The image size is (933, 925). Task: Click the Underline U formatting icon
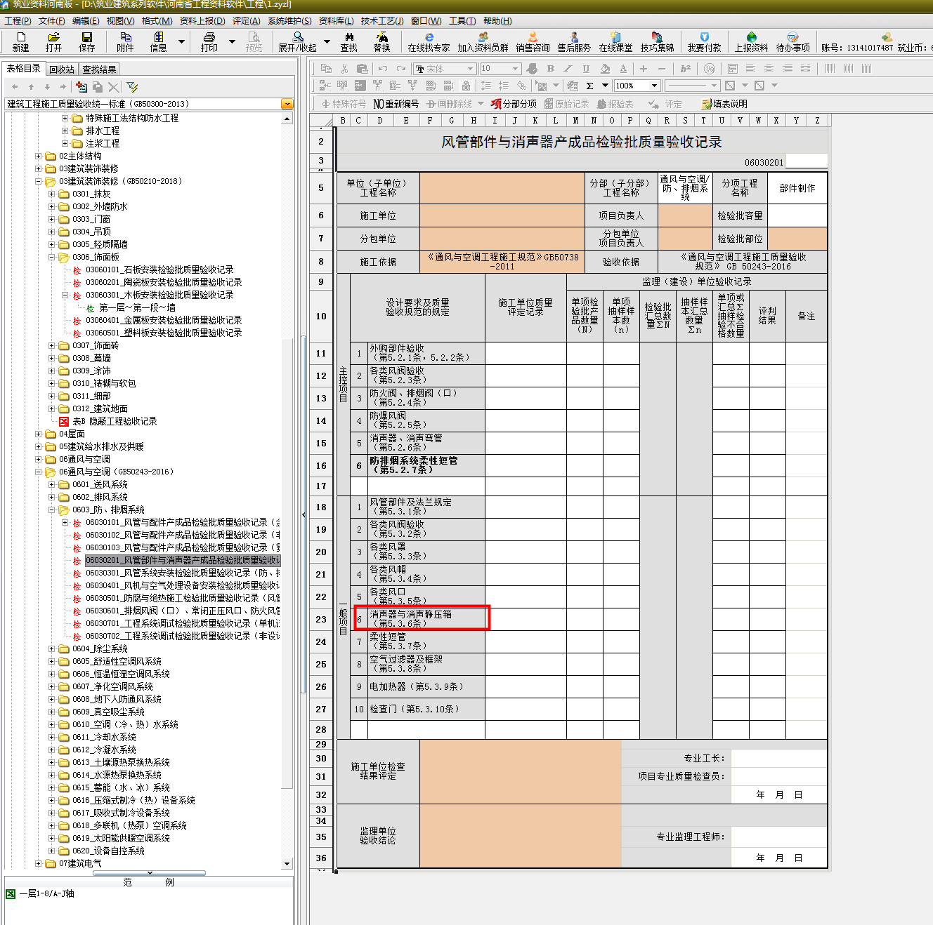(586, 68)
